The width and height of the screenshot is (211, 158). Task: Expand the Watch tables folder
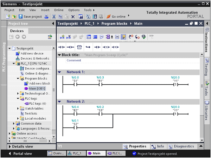[18, 108]
